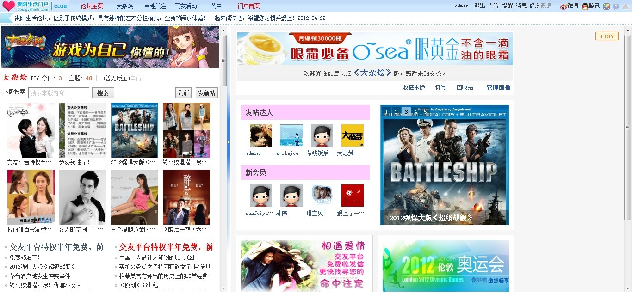Open 琳宝贝 new member avatar
Screen dimensions: 632x294
coord(322,196)
